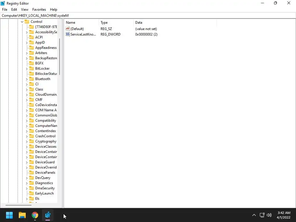
Task: Click the 0x00000002 (2) data value
Action: click(x=146, y=34)
